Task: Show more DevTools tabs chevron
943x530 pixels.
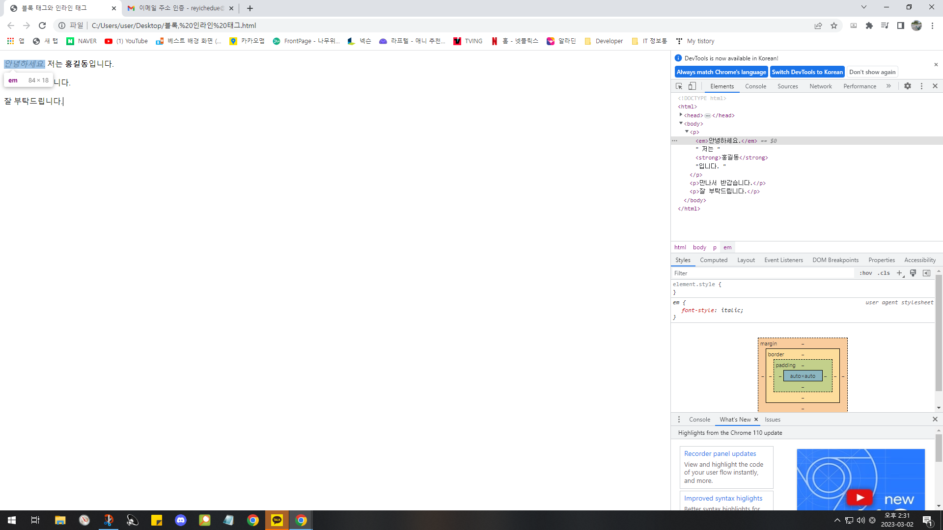Action: (x=888, y=86)
